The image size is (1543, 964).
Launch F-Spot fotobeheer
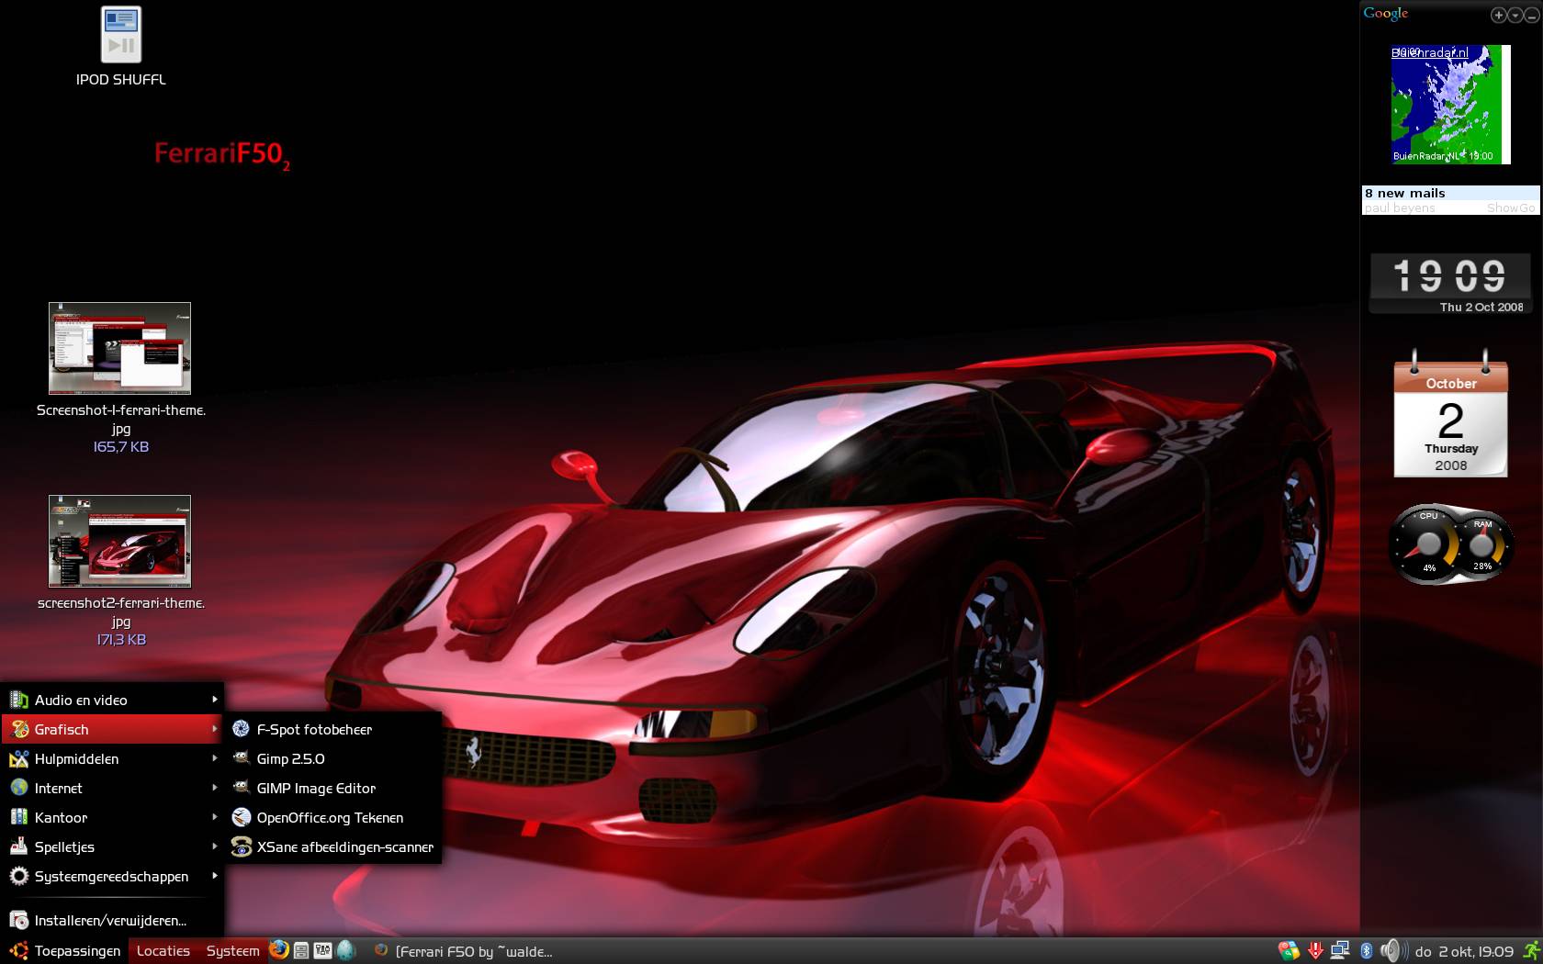(x=333, y=729)
